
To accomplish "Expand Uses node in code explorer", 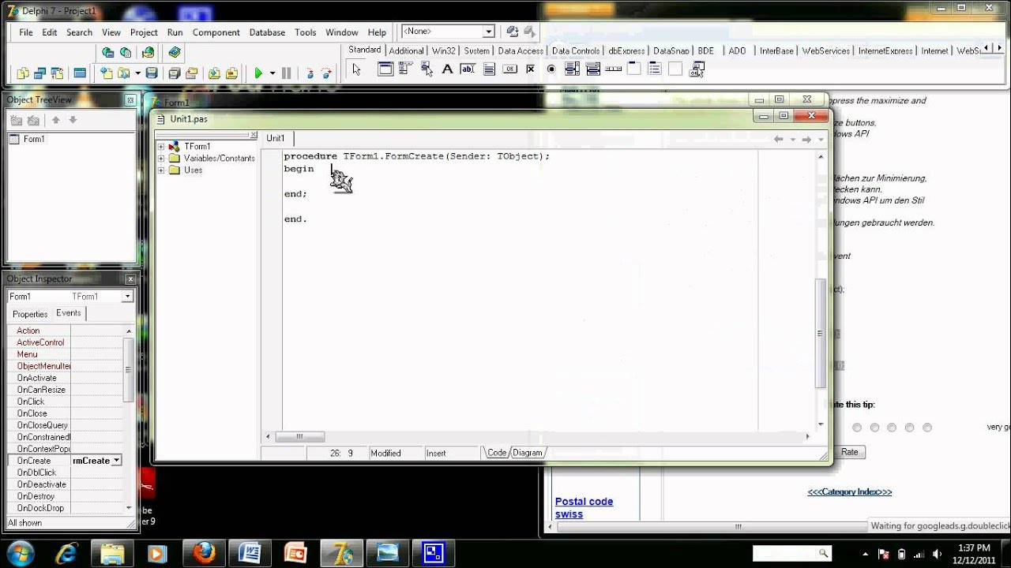I will (161, 170).
